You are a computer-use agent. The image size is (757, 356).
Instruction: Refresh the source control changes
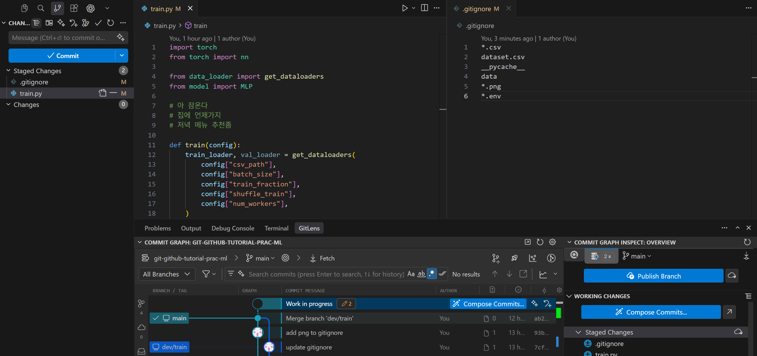[110, 23]
